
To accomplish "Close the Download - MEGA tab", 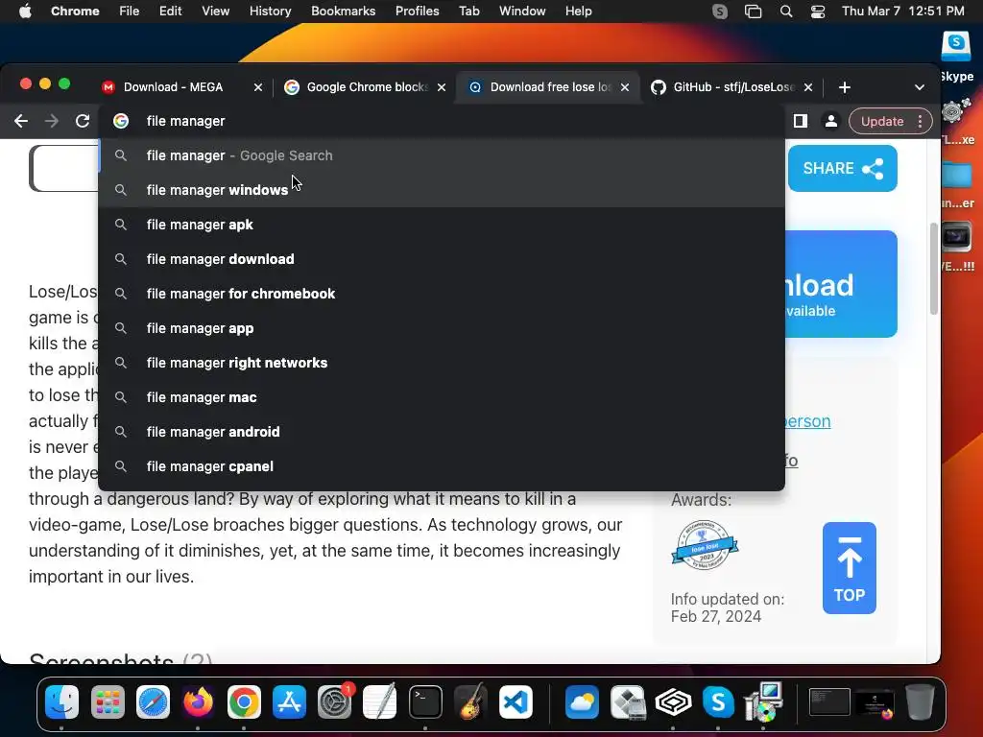I will (257, 87).
